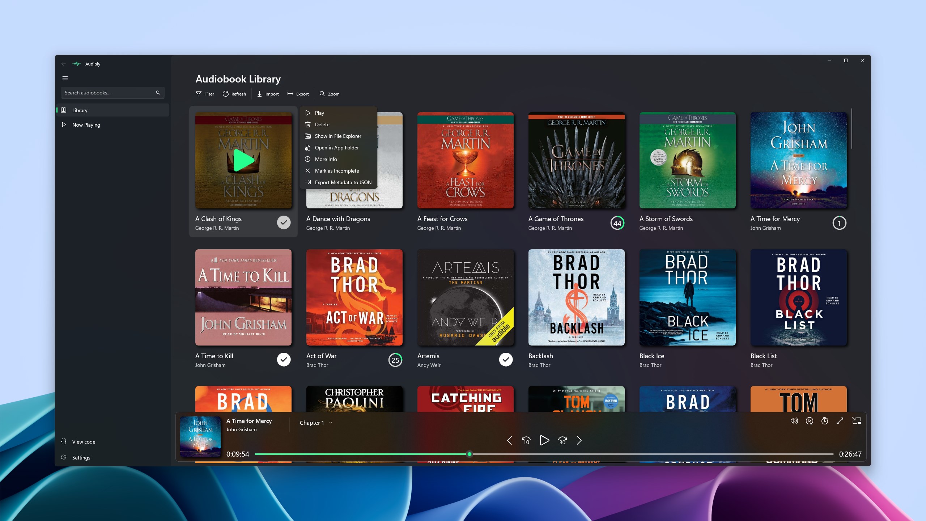The width and height of the screenshot is (926, 521).
Task: Set a sleep timer for playback
Action: (825, 421)
